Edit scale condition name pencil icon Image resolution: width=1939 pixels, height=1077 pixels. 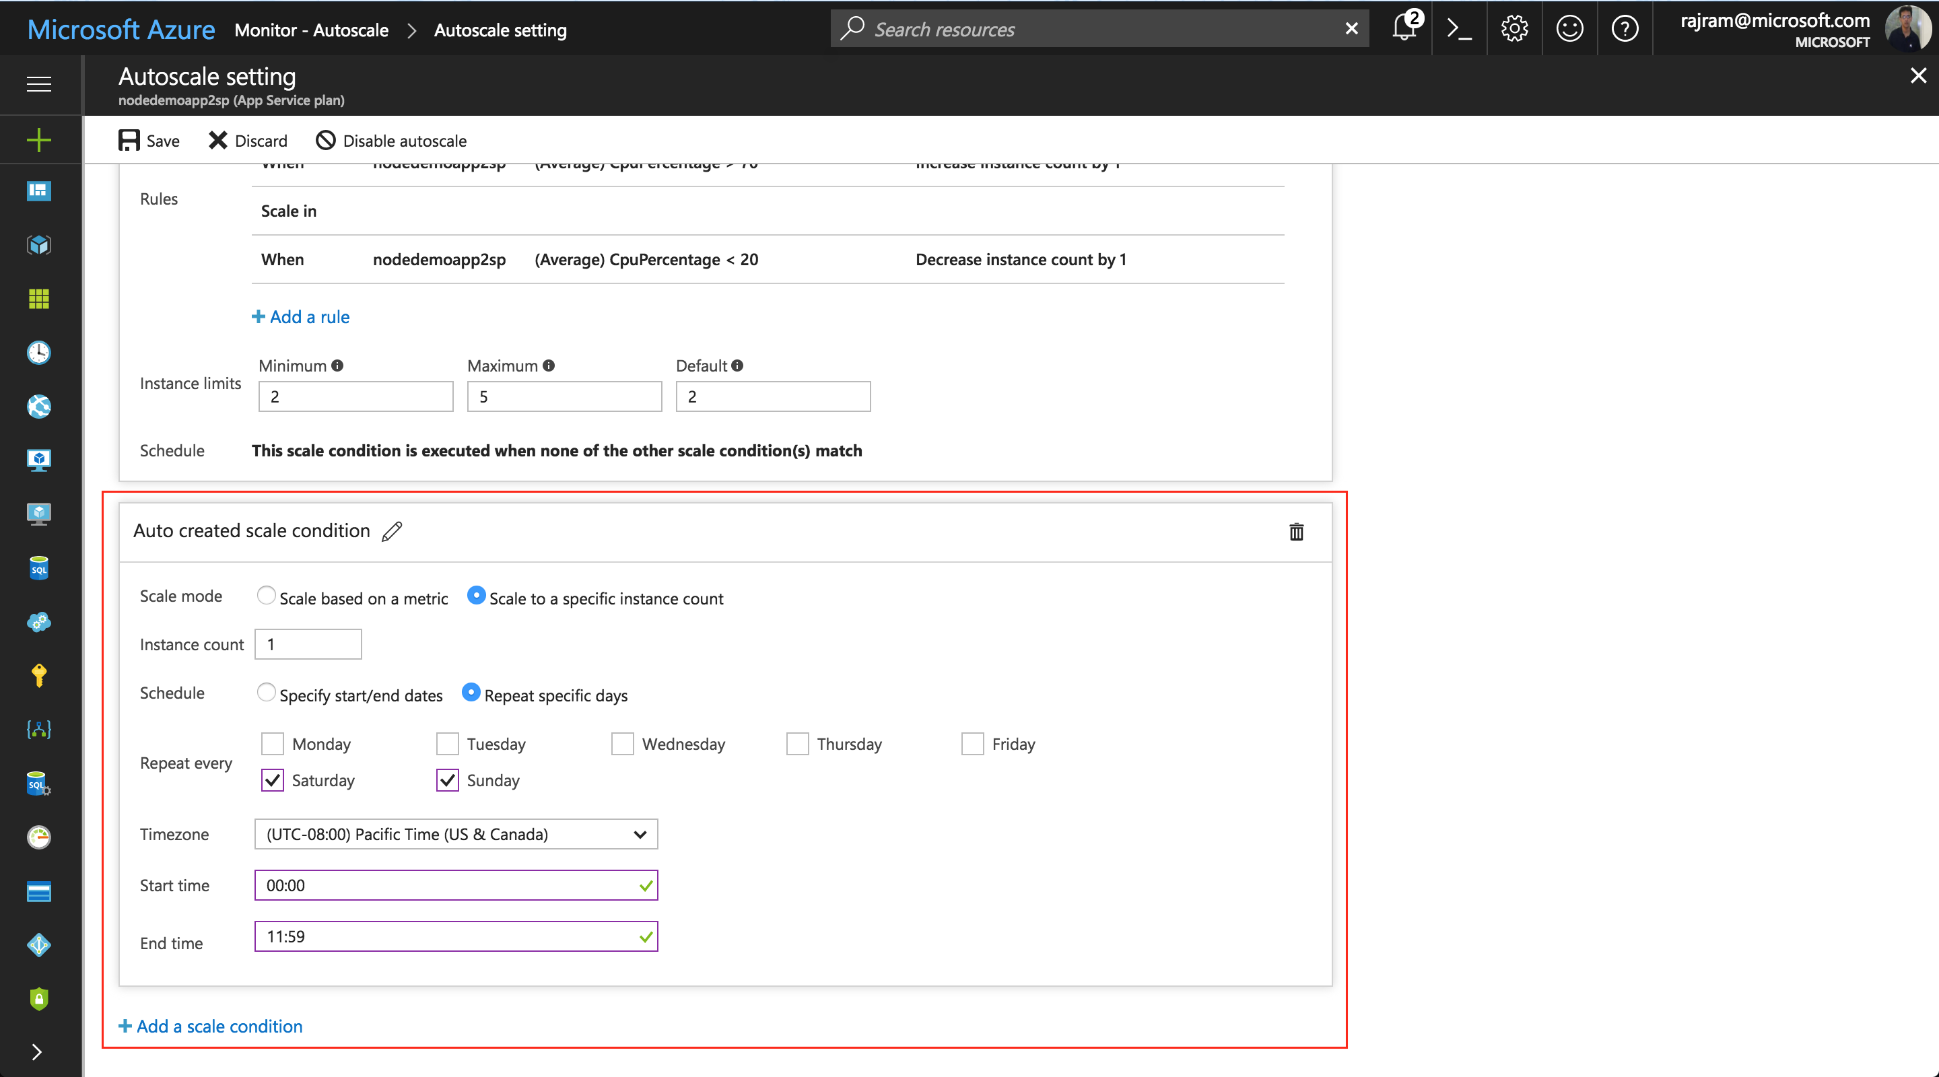point(392,531)
